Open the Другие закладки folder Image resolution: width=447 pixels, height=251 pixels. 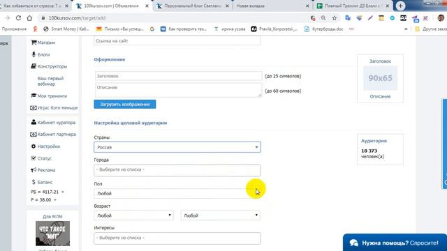[431, 29]
